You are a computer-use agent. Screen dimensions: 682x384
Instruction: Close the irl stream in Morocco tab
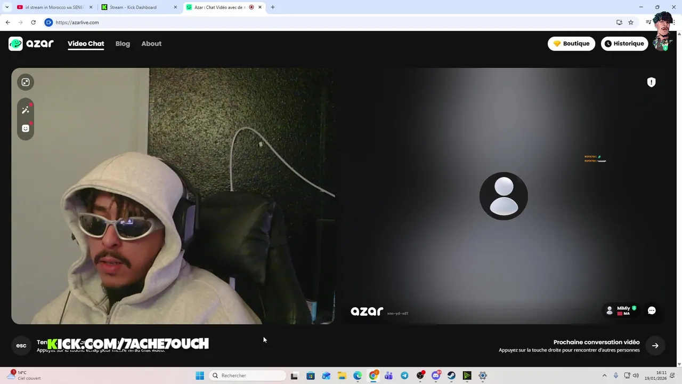tap(91, 7)
